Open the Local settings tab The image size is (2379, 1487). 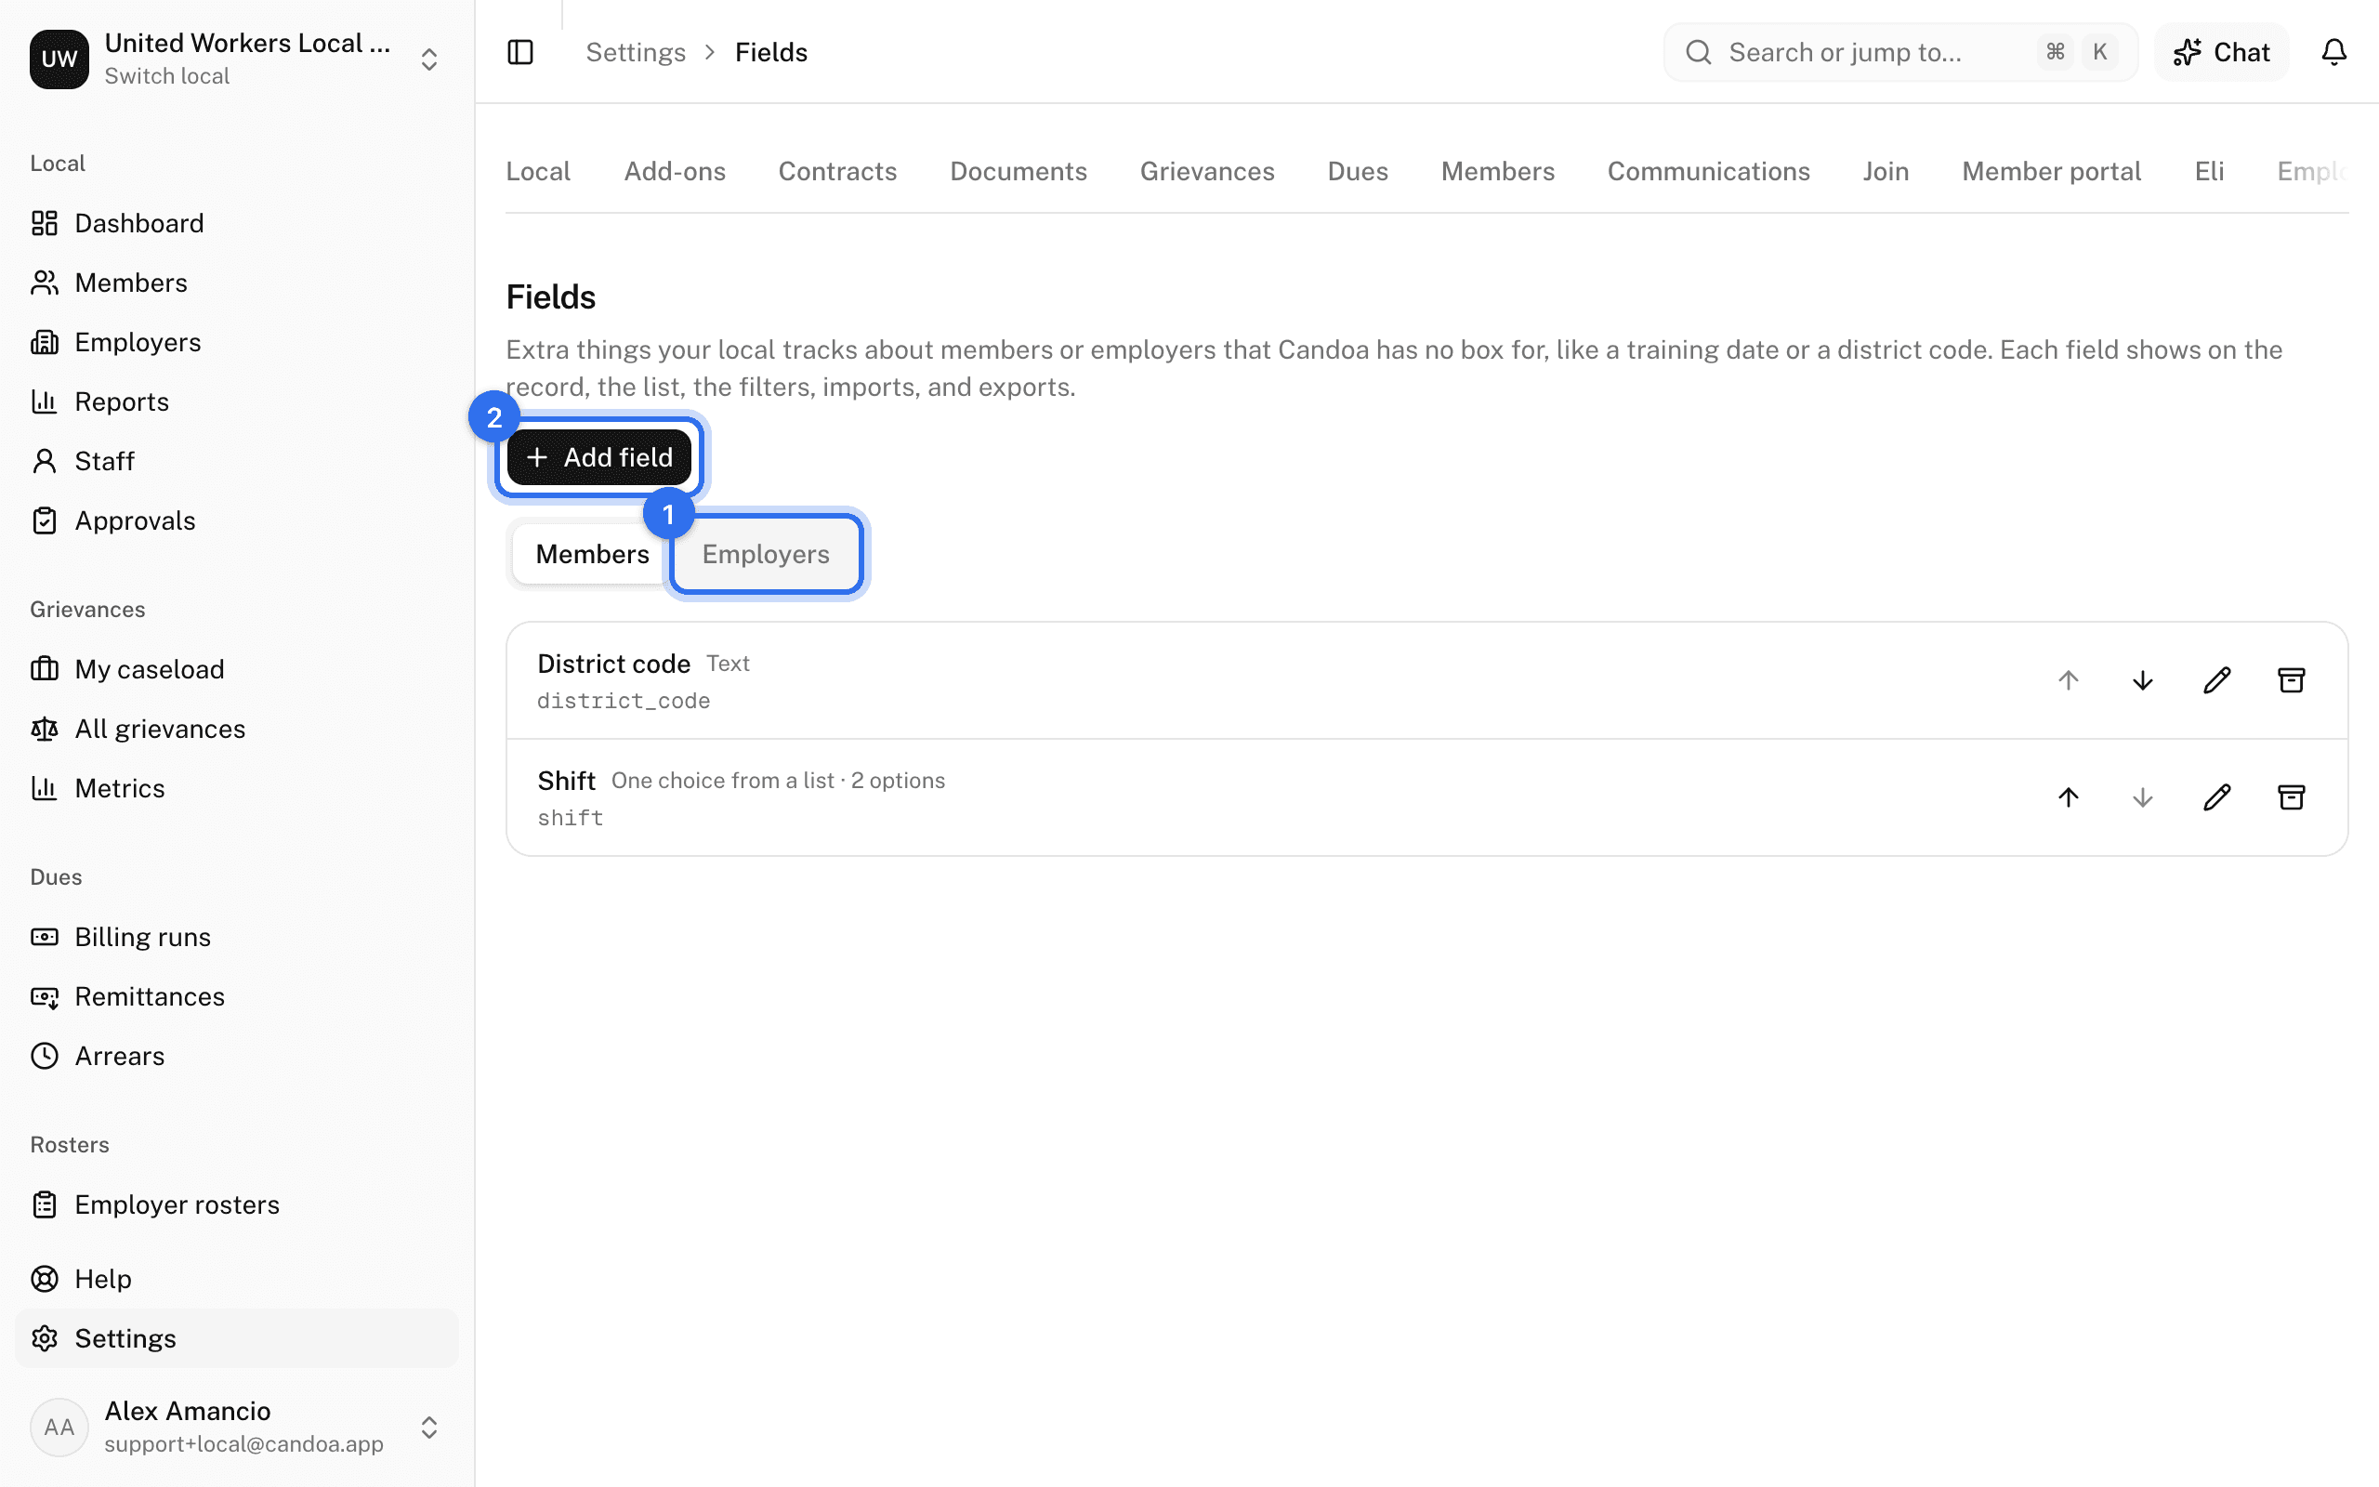[x=538, y=171]
